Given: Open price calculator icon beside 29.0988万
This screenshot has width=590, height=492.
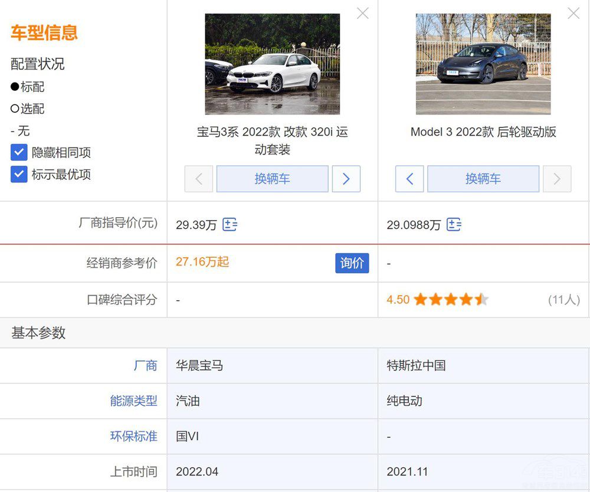Looking at the screenshot, I should coord(454,225).
